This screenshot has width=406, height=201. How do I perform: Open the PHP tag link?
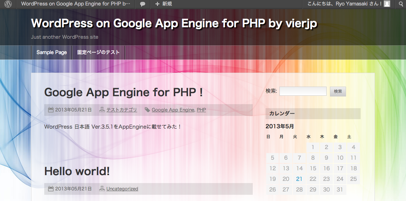tap(201, 110)
